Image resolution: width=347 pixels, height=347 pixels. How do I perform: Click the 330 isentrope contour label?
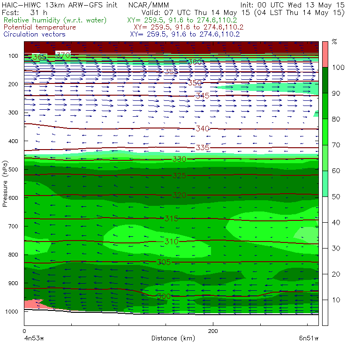[179, 159]
